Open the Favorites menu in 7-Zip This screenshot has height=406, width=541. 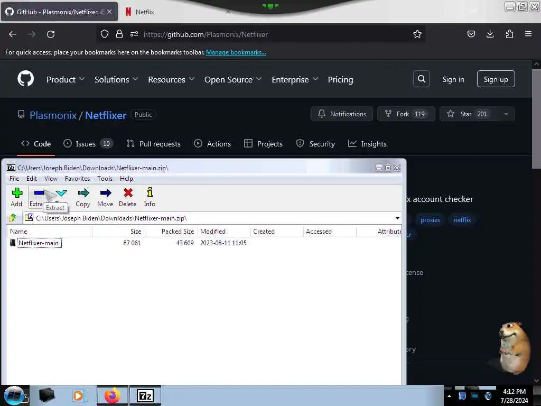[77, 179]
